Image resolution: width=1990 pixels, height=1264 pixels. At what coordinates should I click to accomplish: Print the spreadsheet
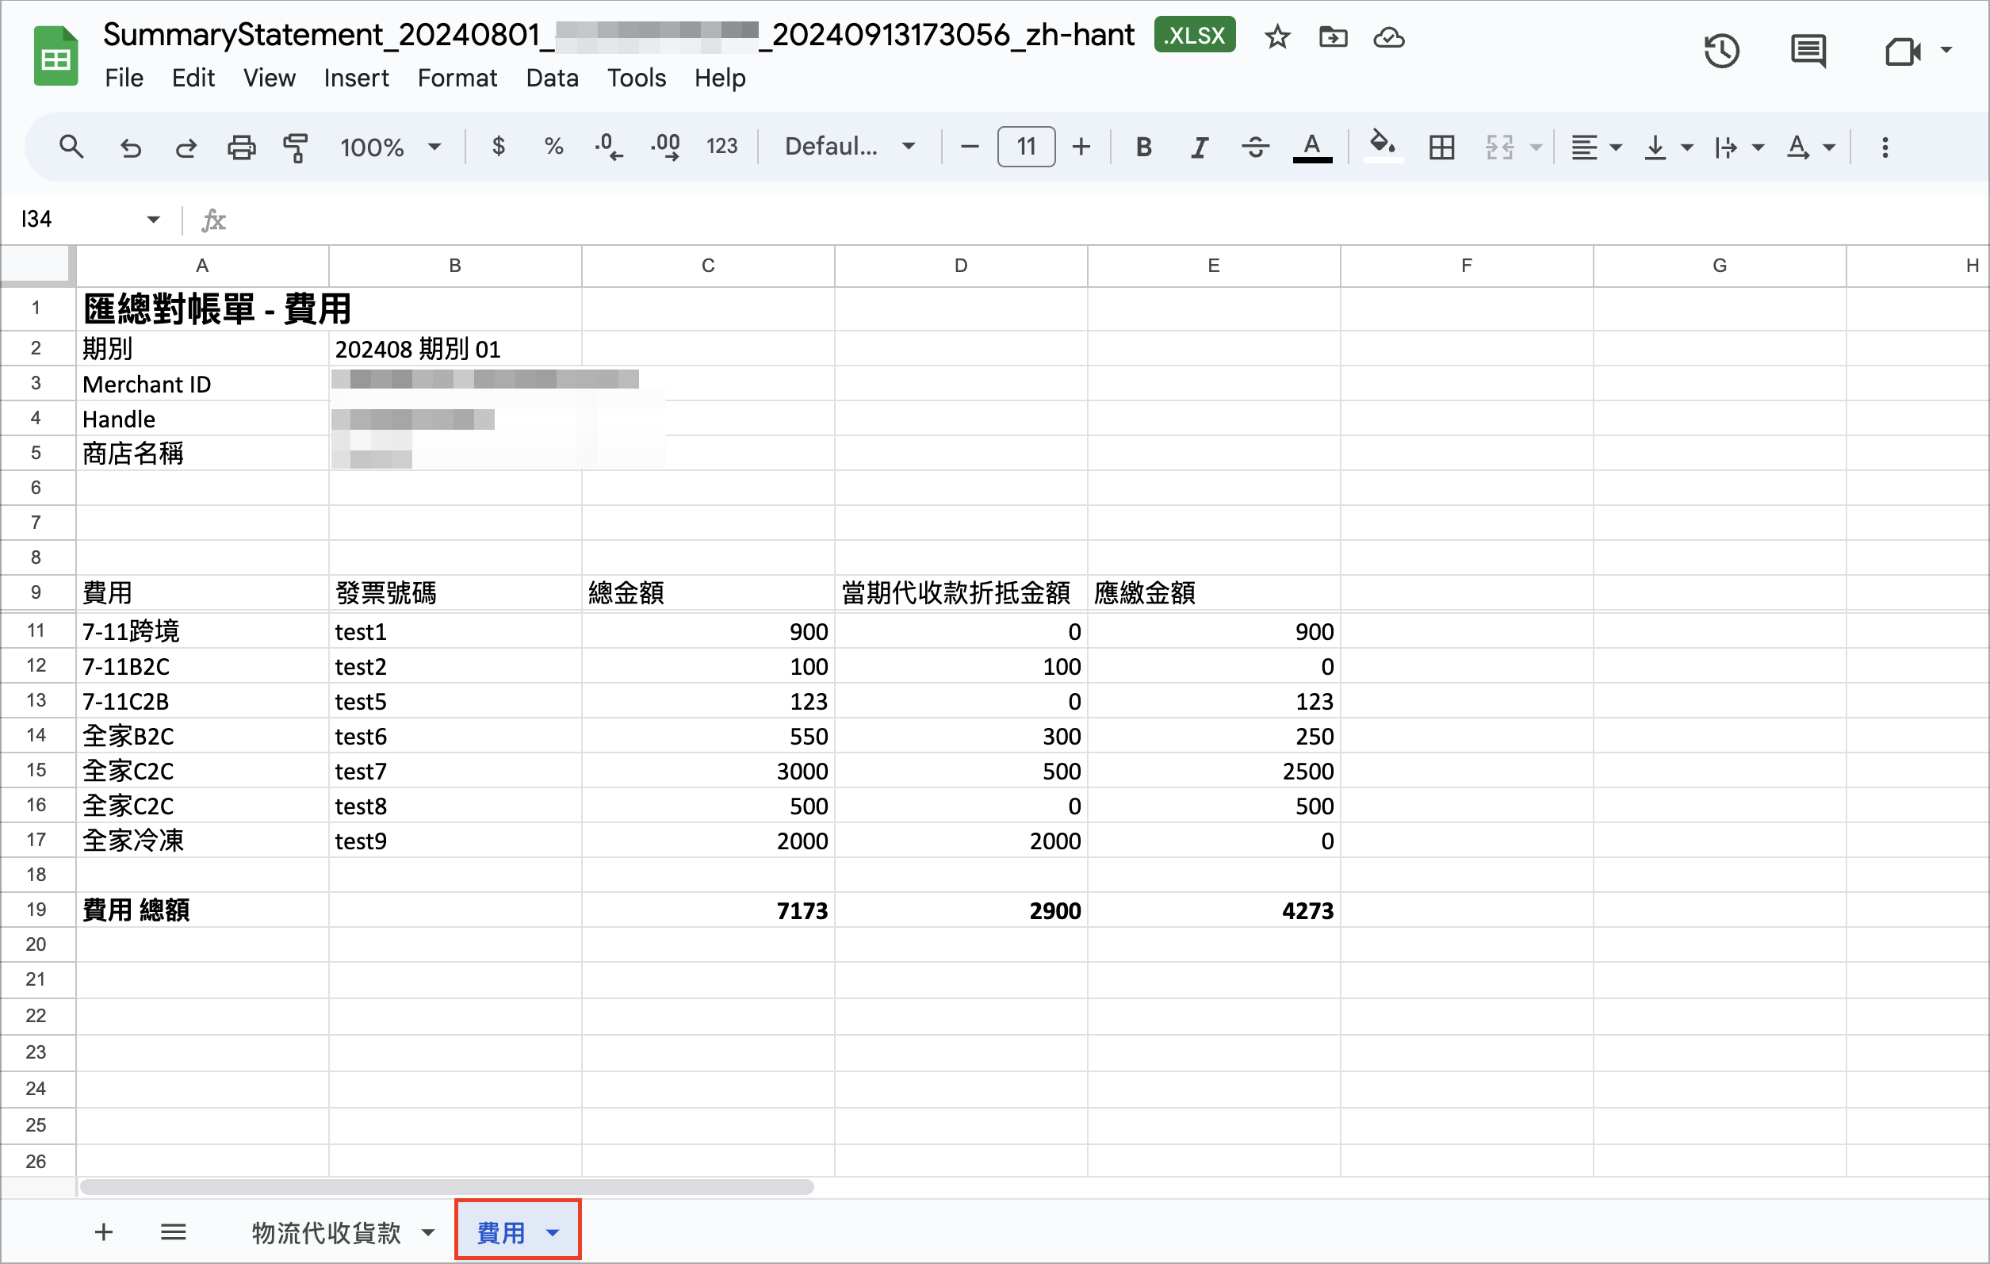pyautogui.click(x=241, y=147)
